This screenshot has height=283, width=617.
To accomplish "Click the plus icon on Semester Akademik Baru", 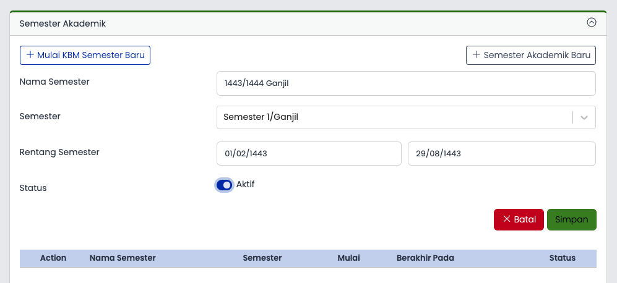I will click(476, 54).
